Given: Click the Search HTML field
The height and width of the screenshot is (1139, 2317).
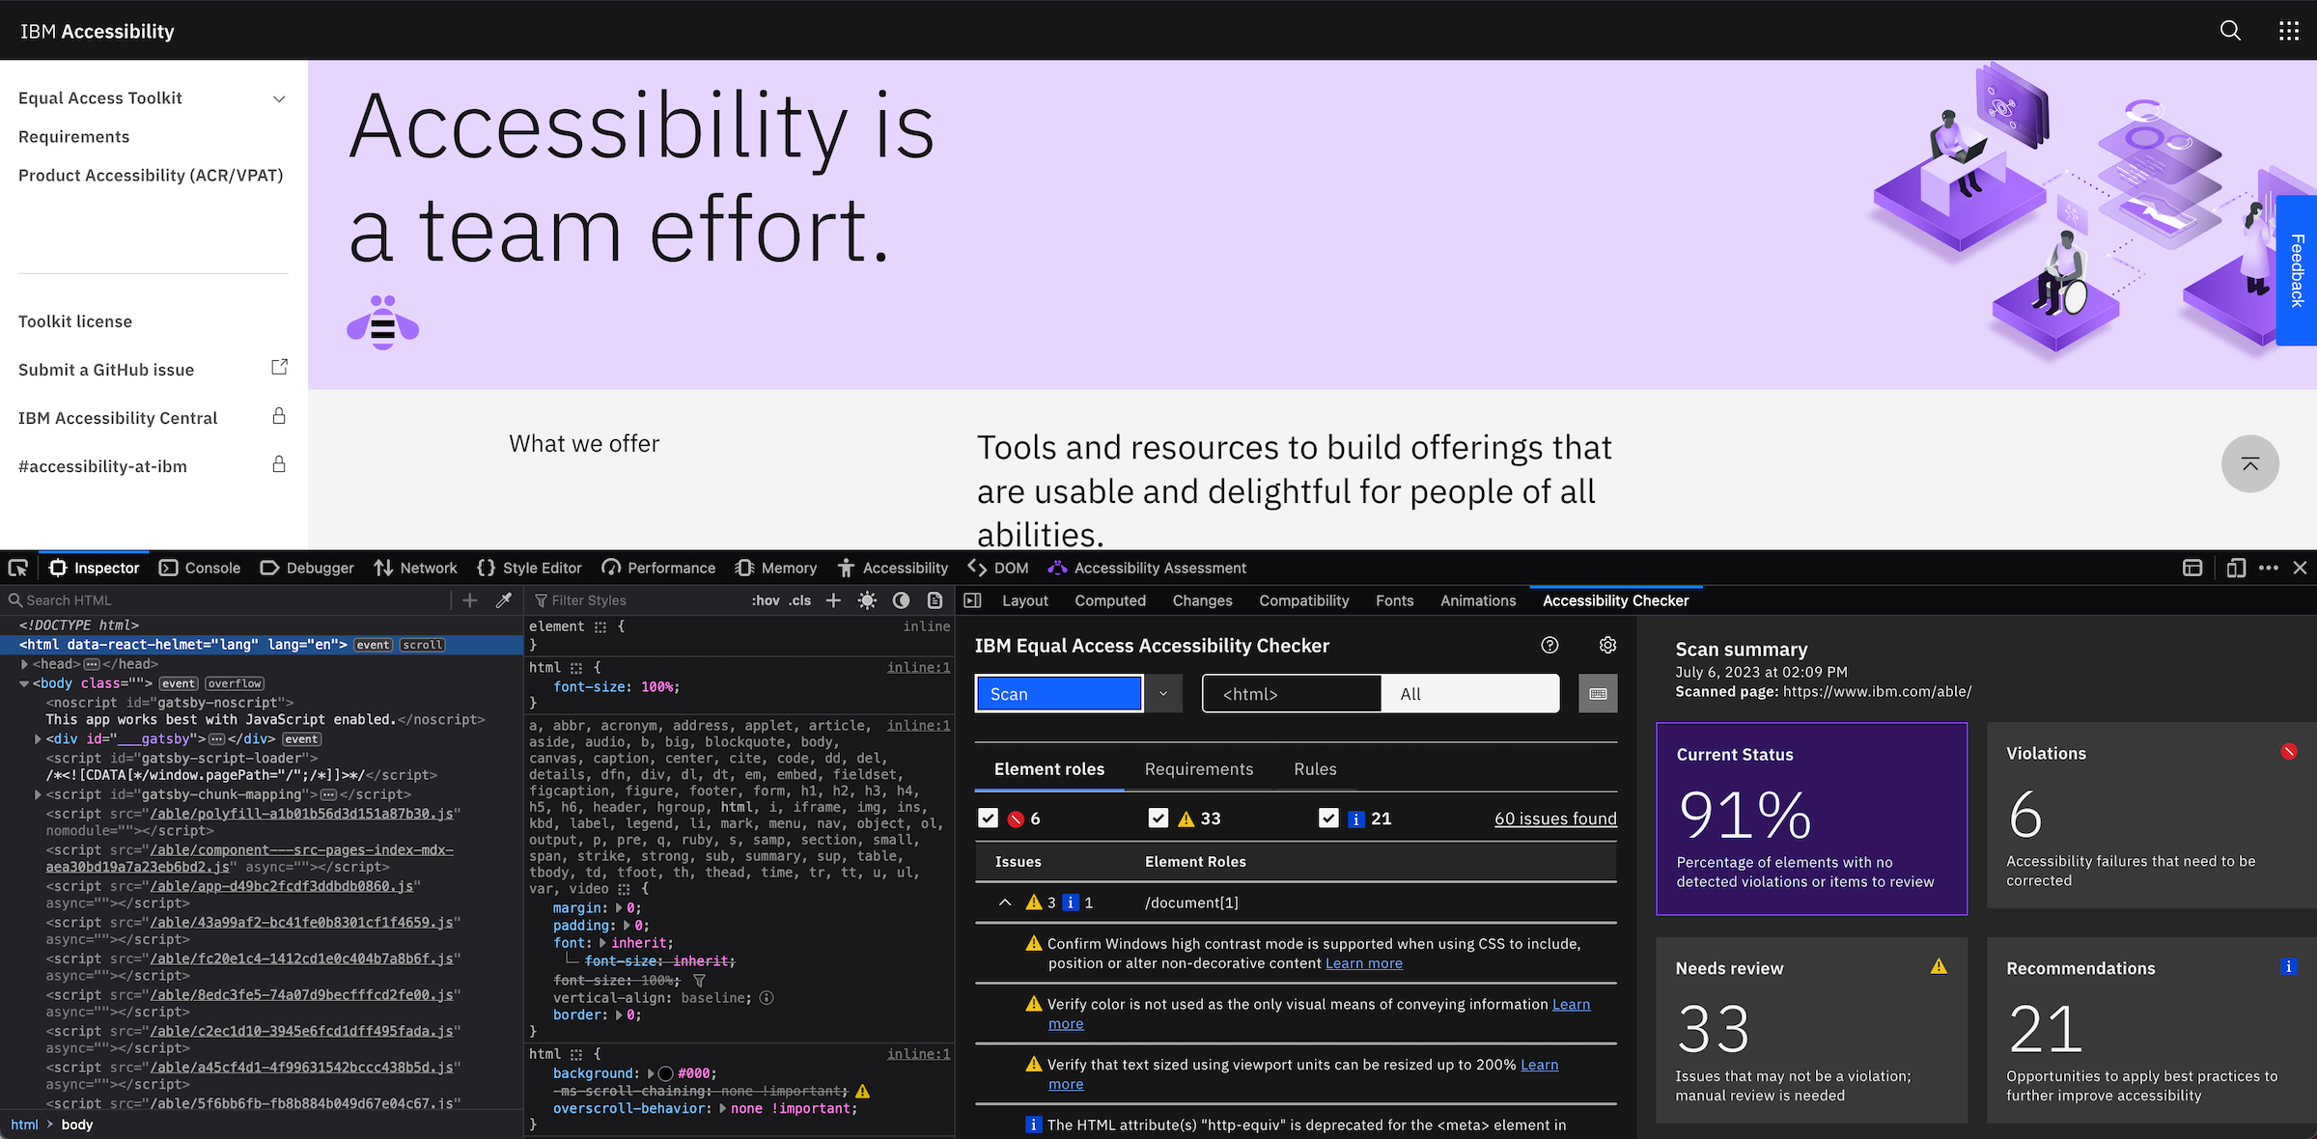Looking at the screenshot, I should pos(227,600).
